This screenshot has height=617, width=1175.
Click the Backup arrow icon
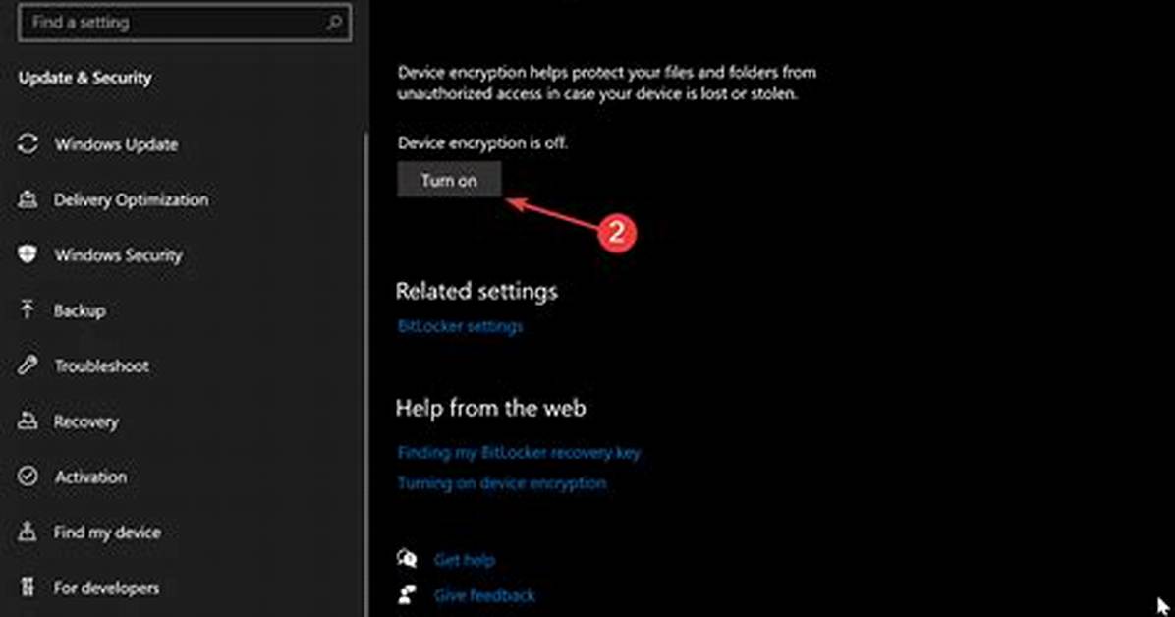click(x=28, y=309)
